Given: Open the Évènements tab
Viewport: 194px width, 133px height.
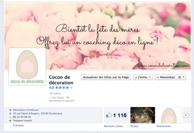Looking at the screenshot, I should (x=169, y=115).
